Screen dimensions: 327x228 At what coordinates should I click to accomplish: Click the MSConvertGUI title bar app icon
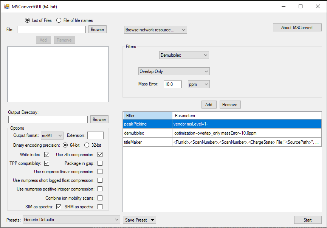6,6
